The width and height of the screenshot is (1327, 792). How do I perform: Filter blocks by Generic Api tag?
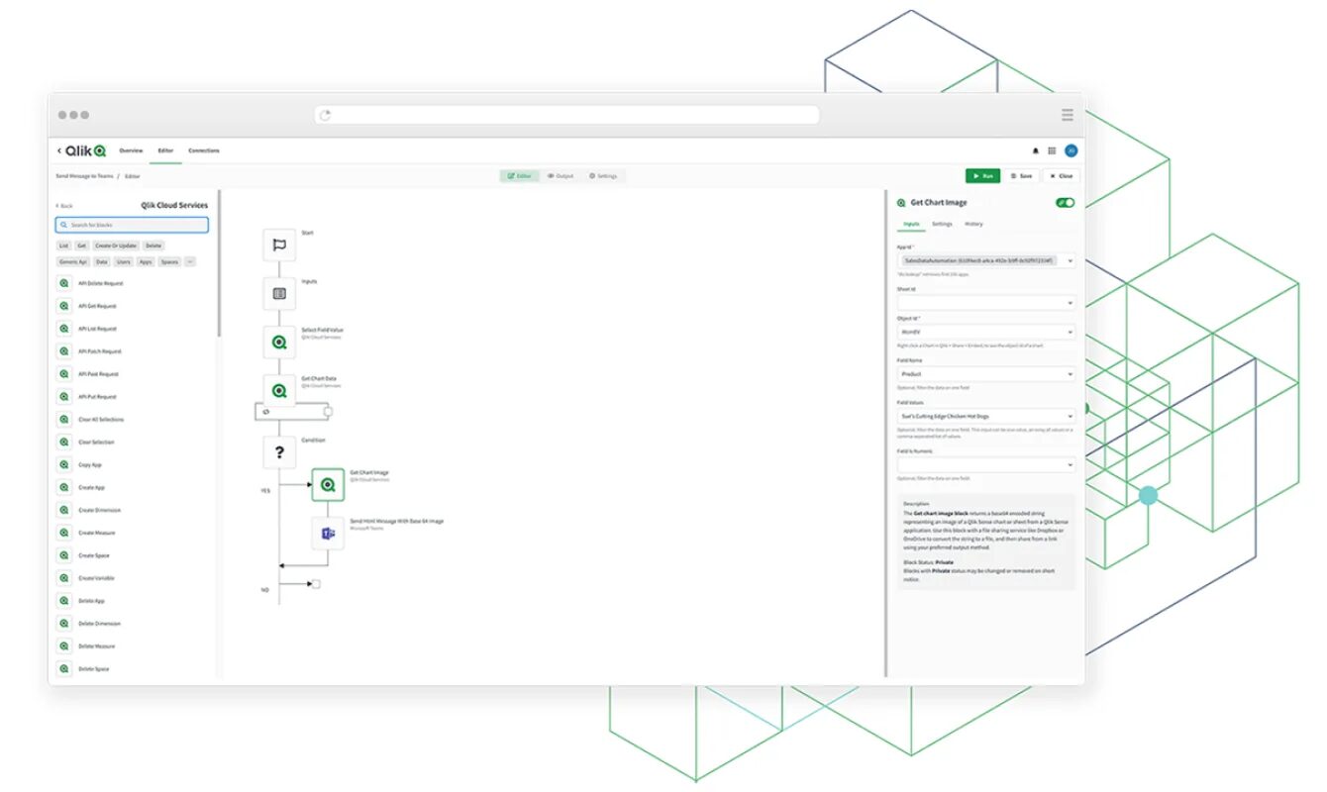(x=73, y=262)
